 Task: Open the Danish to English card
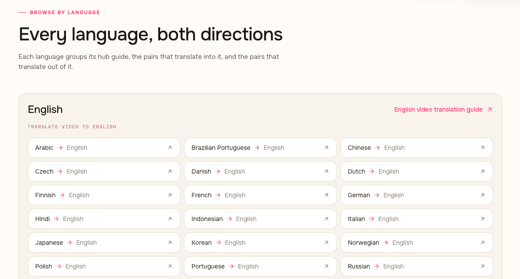pos(260,171)
